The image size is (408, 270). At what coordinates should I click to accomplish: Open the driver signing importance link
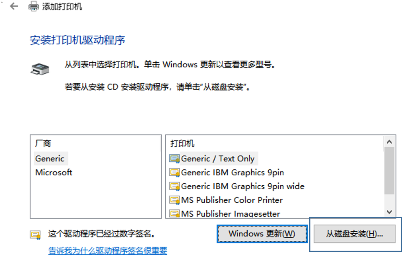tap(108, 251)
